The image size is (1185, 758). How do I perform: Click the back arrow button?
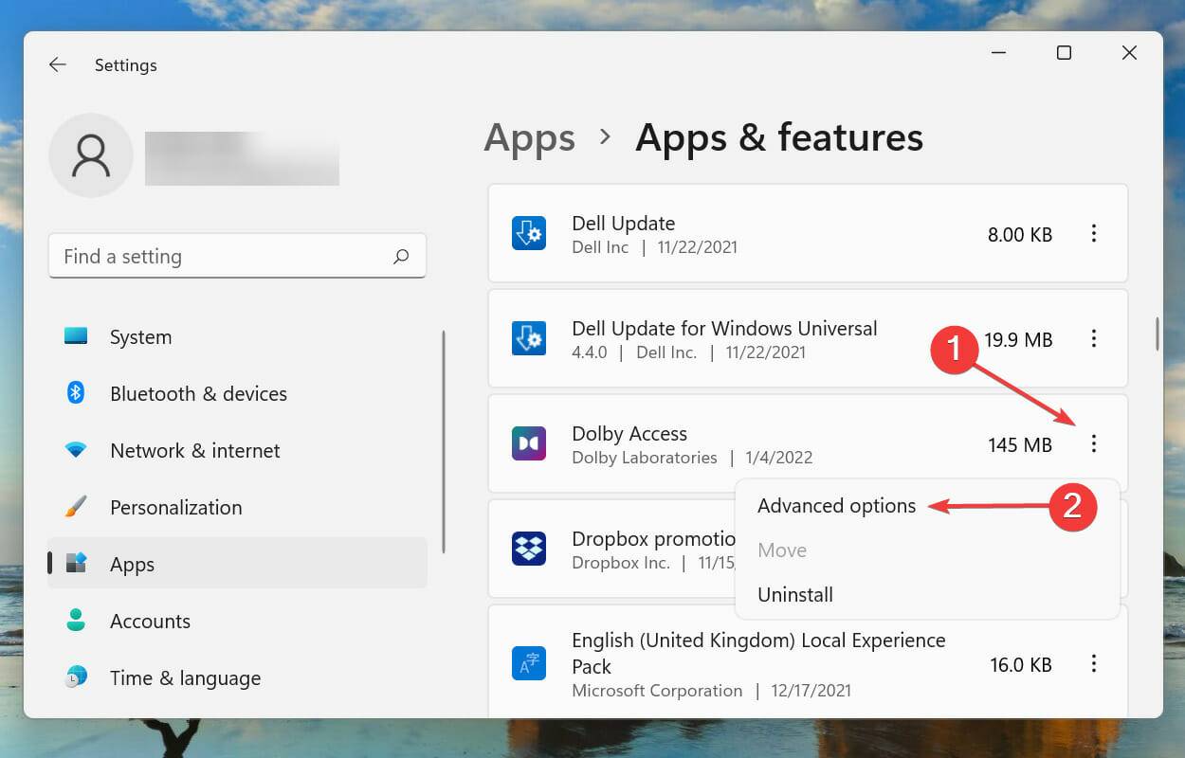point(57,64)
